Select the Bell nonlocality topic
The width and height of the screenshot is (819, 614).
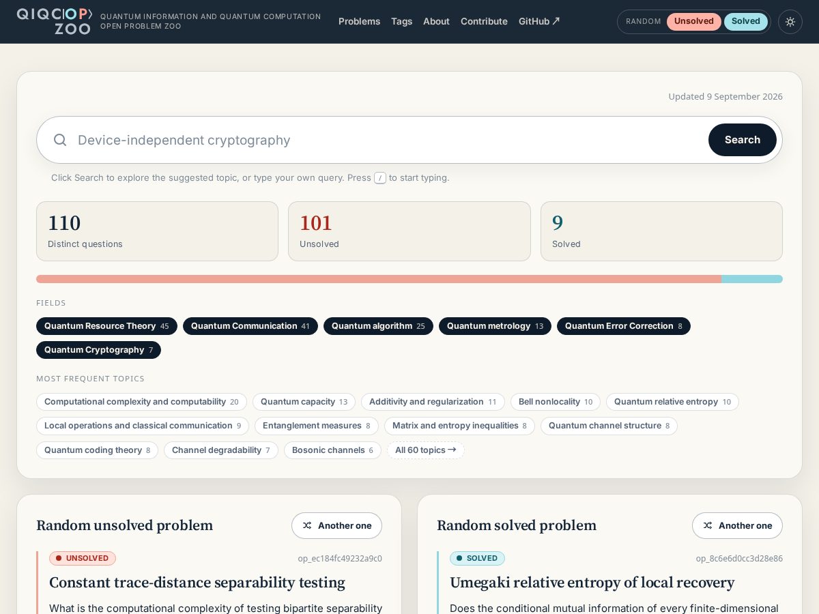click(556, 402)
